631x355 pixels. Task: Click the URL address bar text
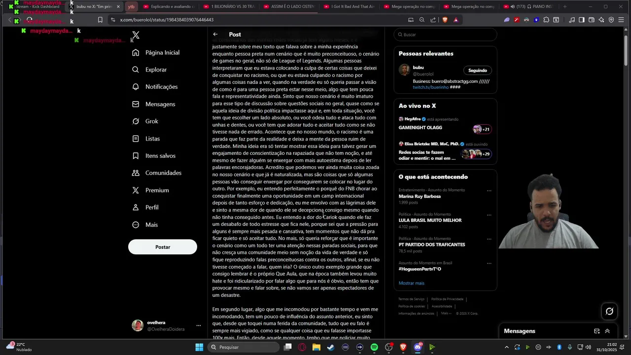(x=167, y=20)
